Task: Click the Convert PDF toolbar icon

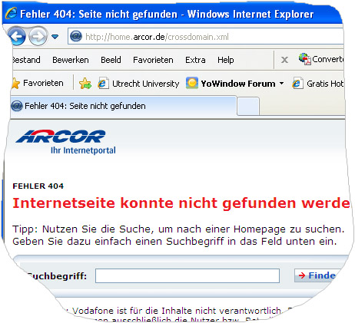Action: (x=305, y=59)
